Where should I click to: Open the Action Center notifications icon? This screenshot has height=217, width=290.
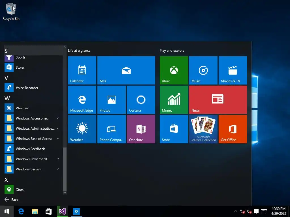click(256, 211)
